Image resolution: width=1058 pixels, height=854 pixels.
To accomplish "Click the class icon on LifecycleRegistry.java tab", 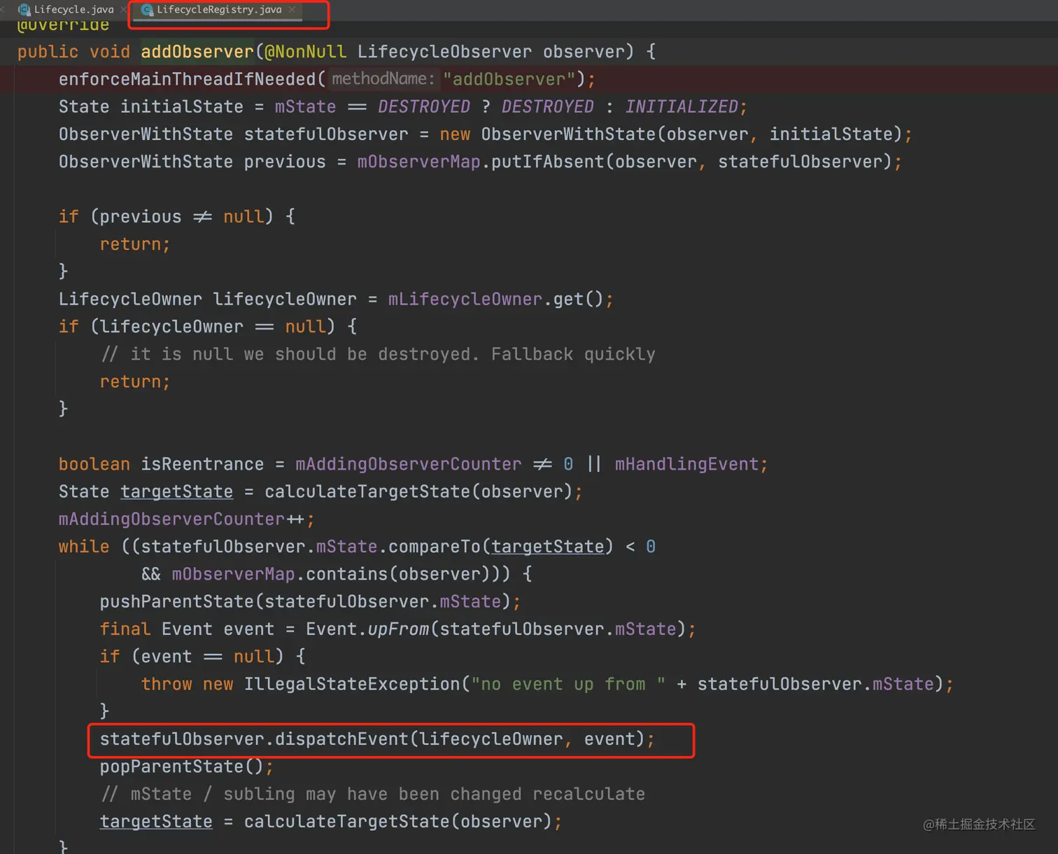I will (147, 10).
